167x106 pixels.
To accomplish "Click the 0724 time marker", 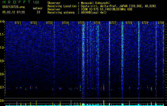I will (65, 23).
